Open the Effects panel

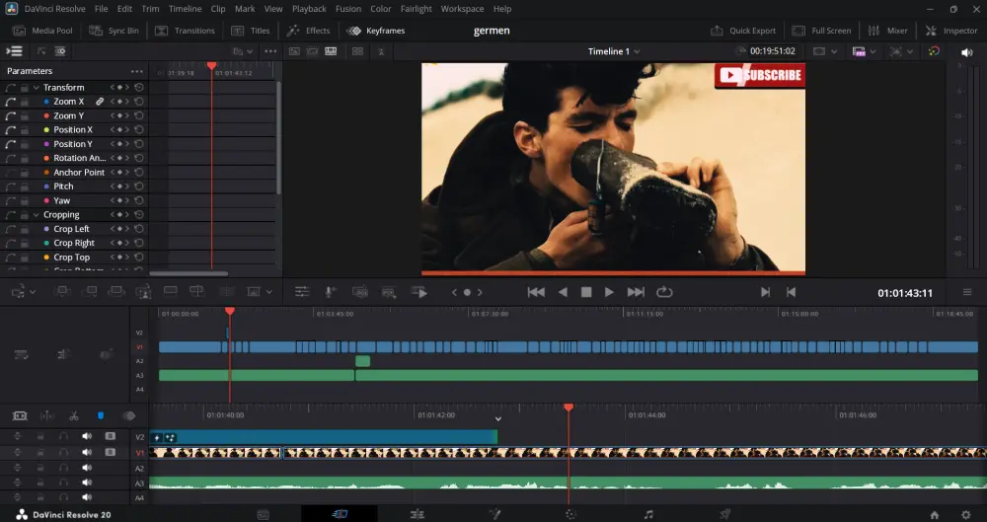pyautogui.click(x=308, y=31)
